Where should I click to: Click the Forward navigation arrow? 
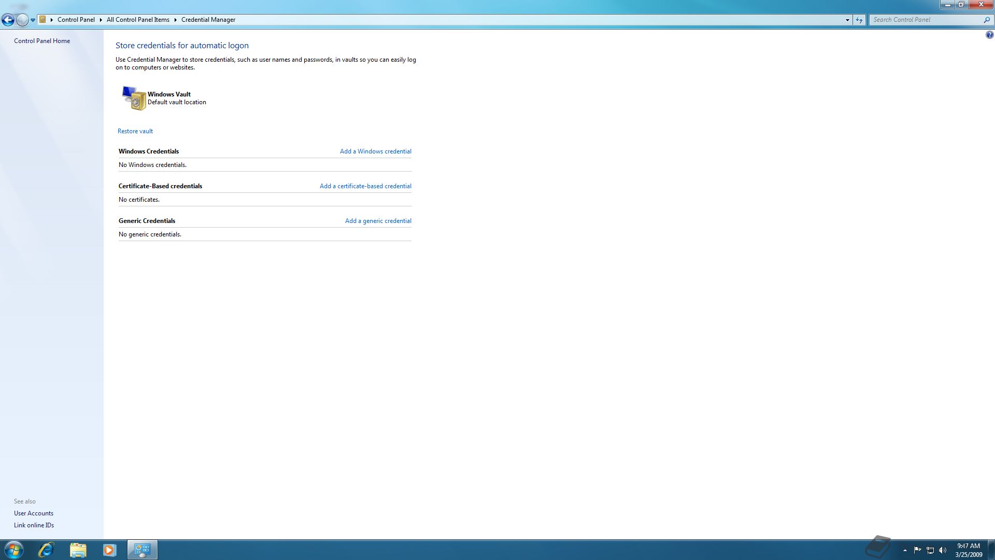point(22,20)
